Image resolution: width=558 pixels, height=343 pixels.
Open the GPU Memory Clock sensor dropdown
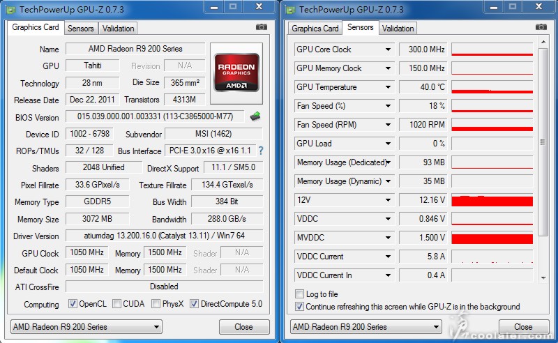click(388, 68)
